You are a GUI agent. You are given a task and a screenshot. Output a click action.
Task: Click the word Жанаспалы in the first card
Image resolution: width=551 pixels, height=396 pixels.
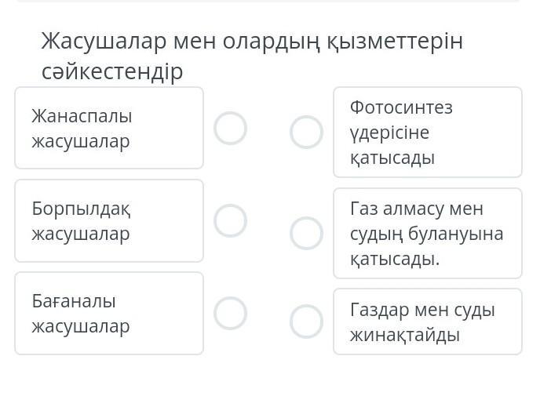click(x=82, y=116)
